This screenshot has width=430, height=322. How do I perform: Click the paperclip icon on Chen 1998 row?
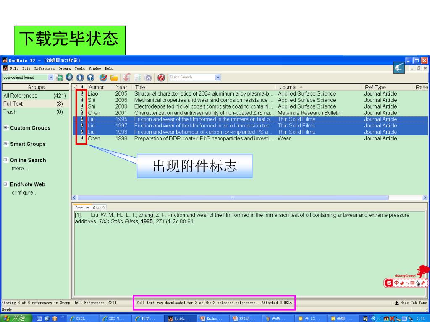click(x=82, y=138)
